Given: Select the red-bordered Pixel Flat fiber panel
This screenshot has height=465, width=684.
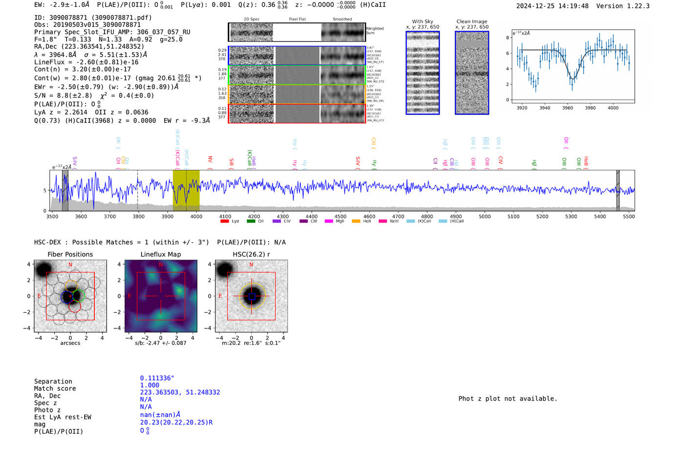Looking at the screenshot, I should pos(297,114).
